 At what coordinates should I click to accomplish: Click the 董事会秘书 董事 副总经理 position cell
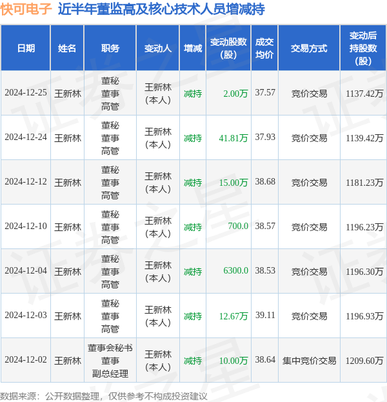(x=110, y=360)
